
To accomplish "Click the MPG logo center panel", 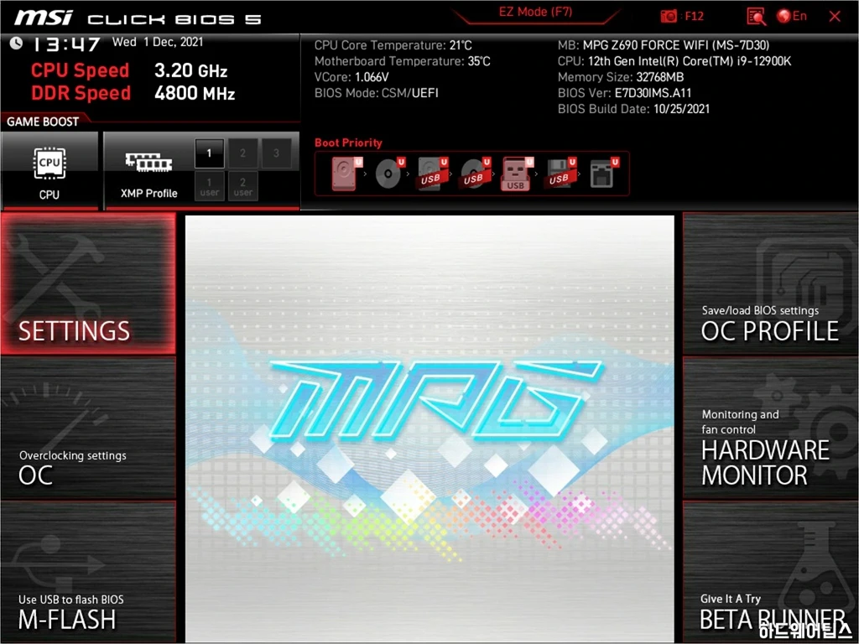I will [x=429, y=428].
